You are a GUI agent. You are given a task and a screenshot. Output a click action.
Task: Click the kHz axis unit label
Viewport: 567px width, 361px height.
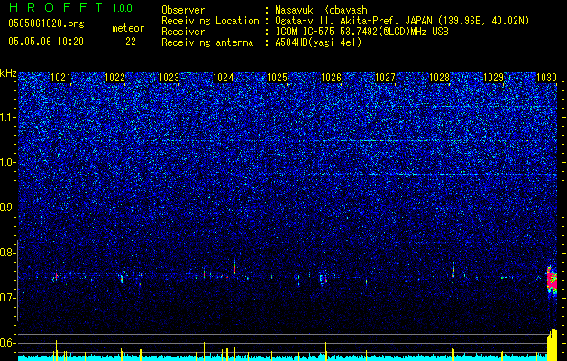8,73
